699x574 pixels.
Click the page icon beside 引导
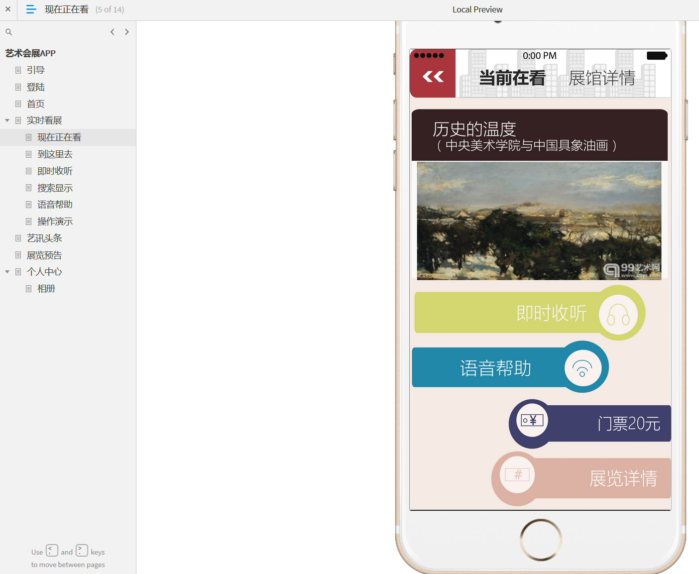(18, 70)
